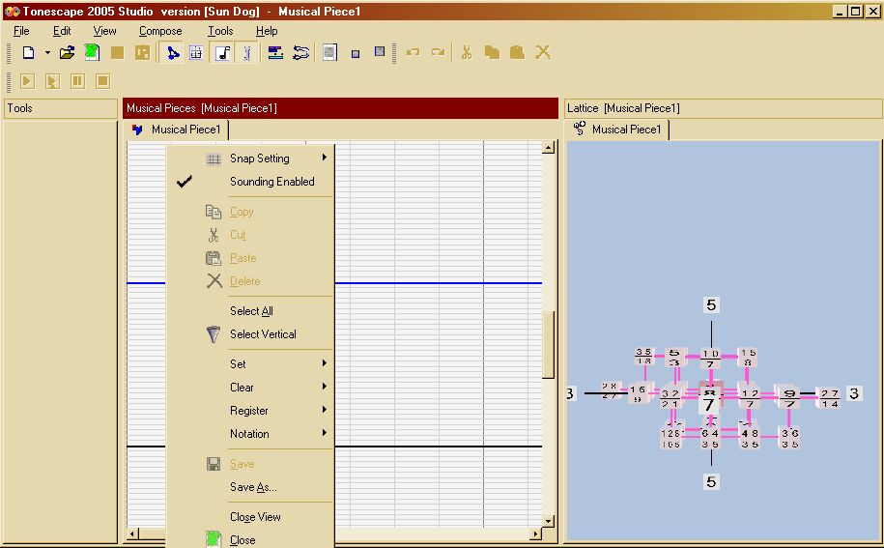
Task: Click the Open folder toolbar icon
Action: [67, 53]
